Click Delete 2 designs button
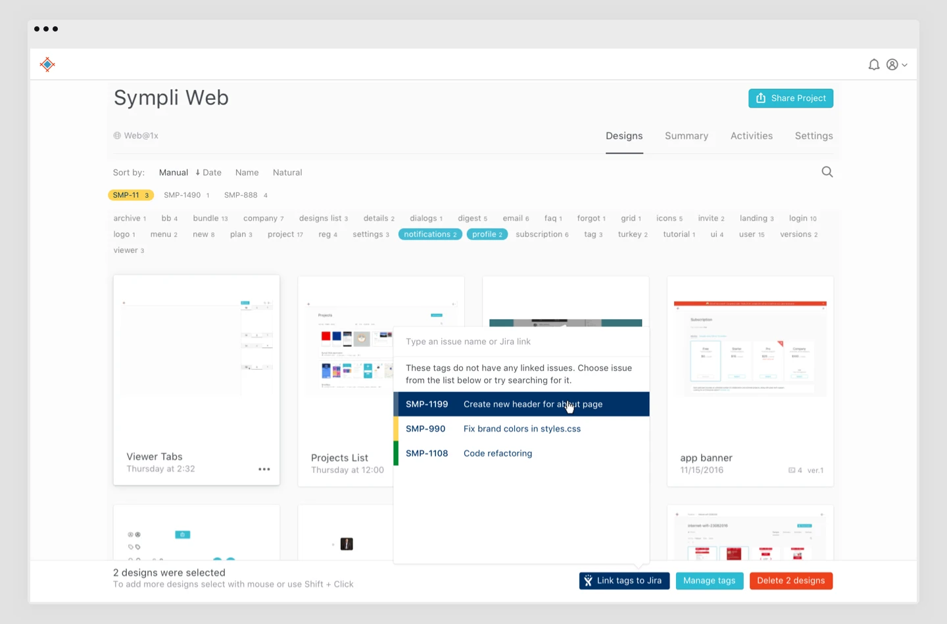 [x=790, y=581]
